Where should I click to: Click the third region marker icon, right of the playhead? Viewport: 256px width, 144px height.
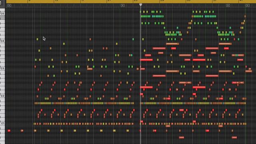(228, 5)
